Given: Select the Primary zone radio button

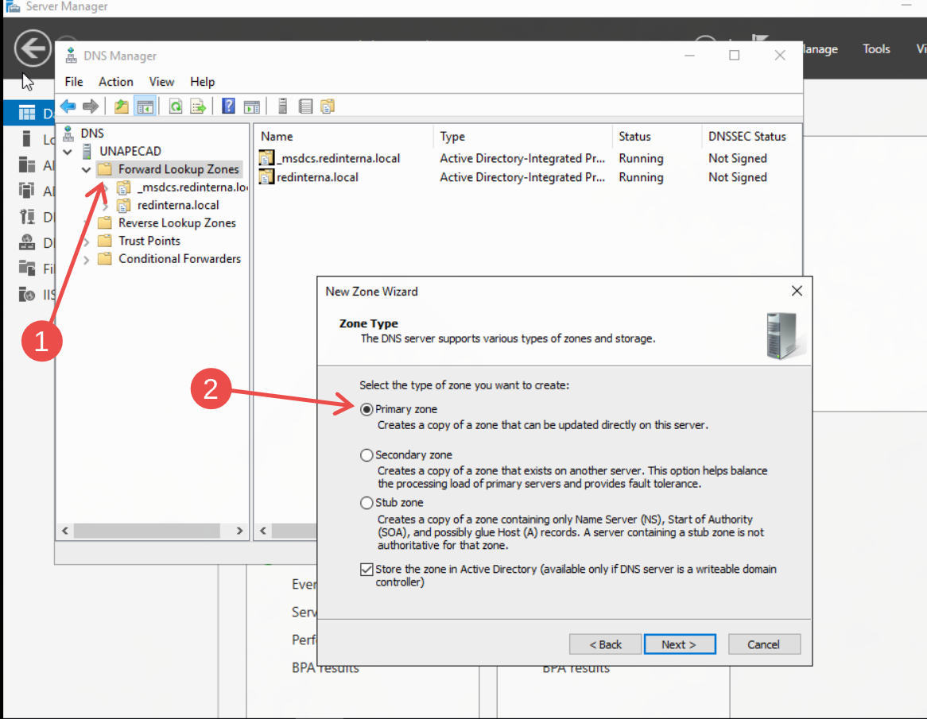Looking at the screenshot, I should 367,409.
